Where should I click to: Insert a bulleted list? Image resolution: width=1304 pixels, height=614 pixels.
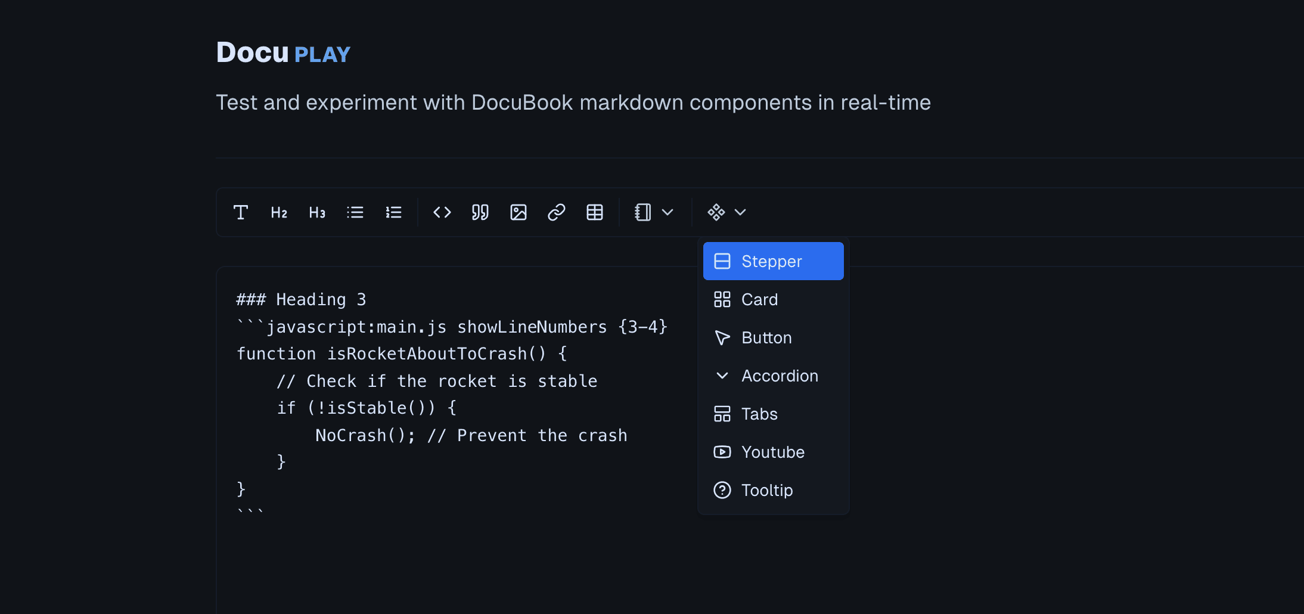(x=355, y=213)
